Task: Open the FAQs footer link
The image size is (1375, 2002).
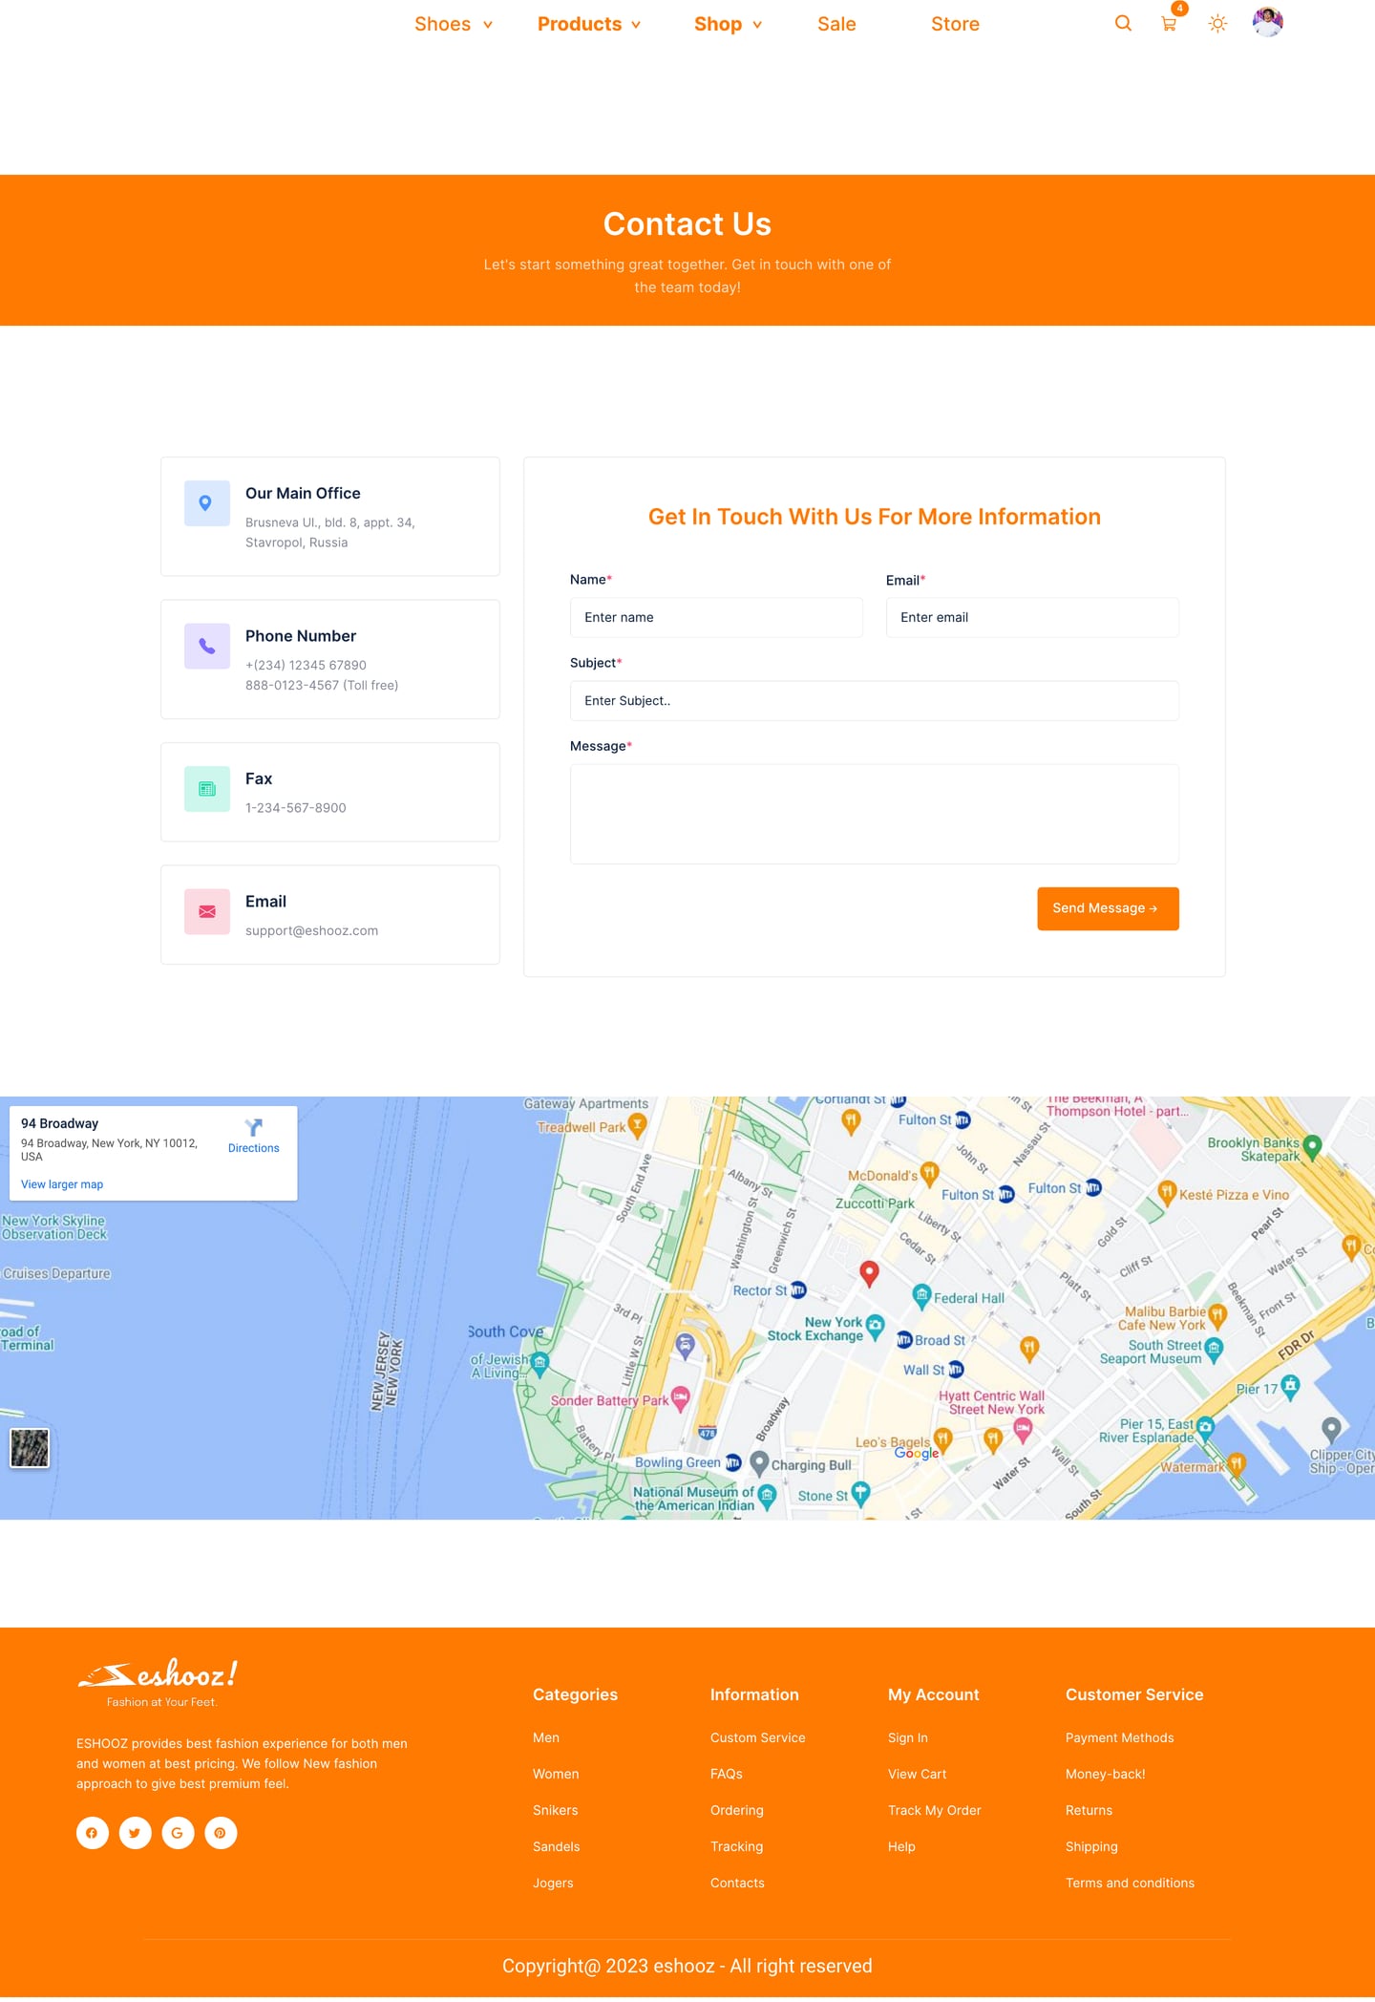Action: pyautogui.click(x=727, y=1774)
